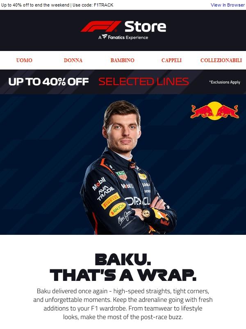Click the View In Browser link
Screen dimensions: 246x329
tap(228, 5)
